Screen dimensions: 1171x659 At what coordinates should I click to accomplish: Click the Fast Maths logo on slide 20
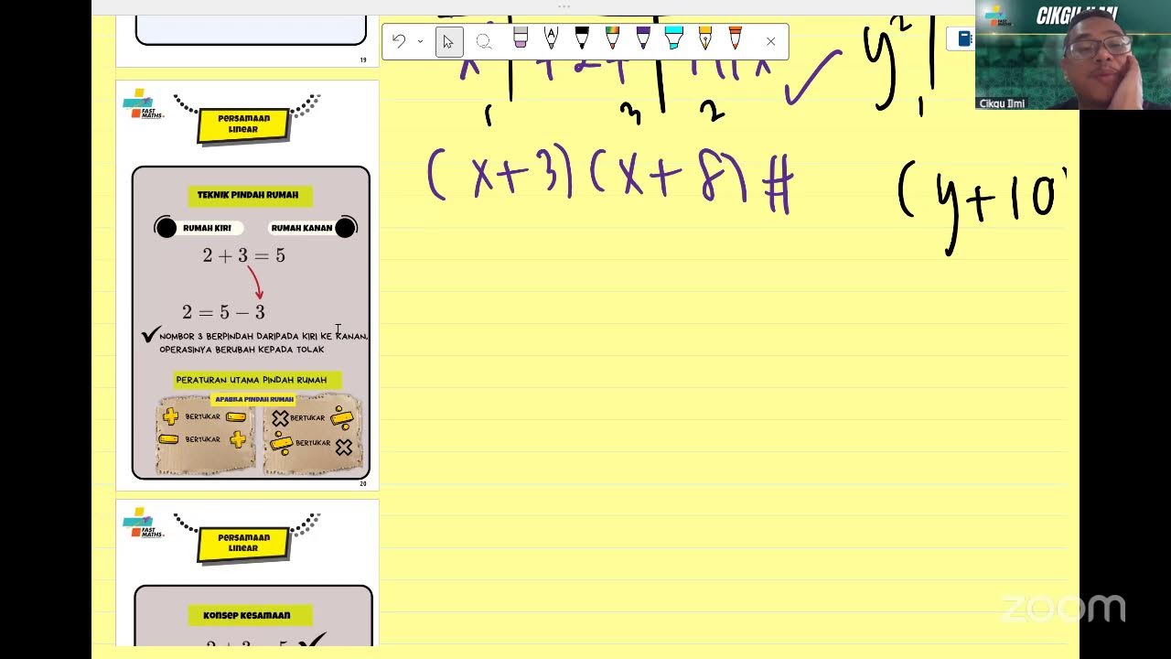click(x=143, y=106)
